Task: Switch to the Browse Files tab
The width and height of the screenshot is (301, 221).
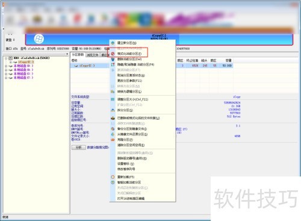Action: coord(93,55)
